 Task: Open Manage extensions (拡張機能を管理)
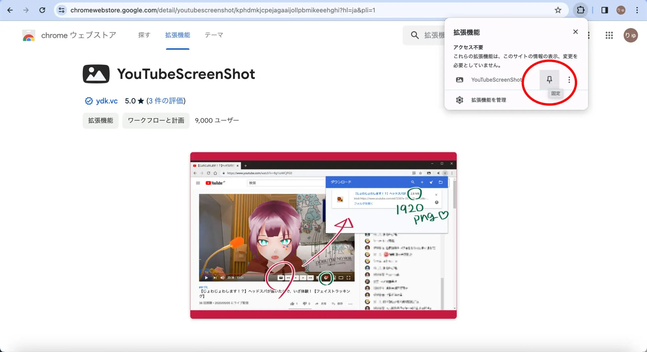[x=516, y=100]
